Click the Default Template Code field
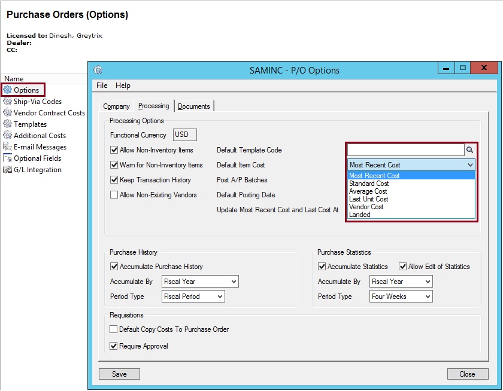The height and width of the screenshot is (391, 503). pos(405,150)
